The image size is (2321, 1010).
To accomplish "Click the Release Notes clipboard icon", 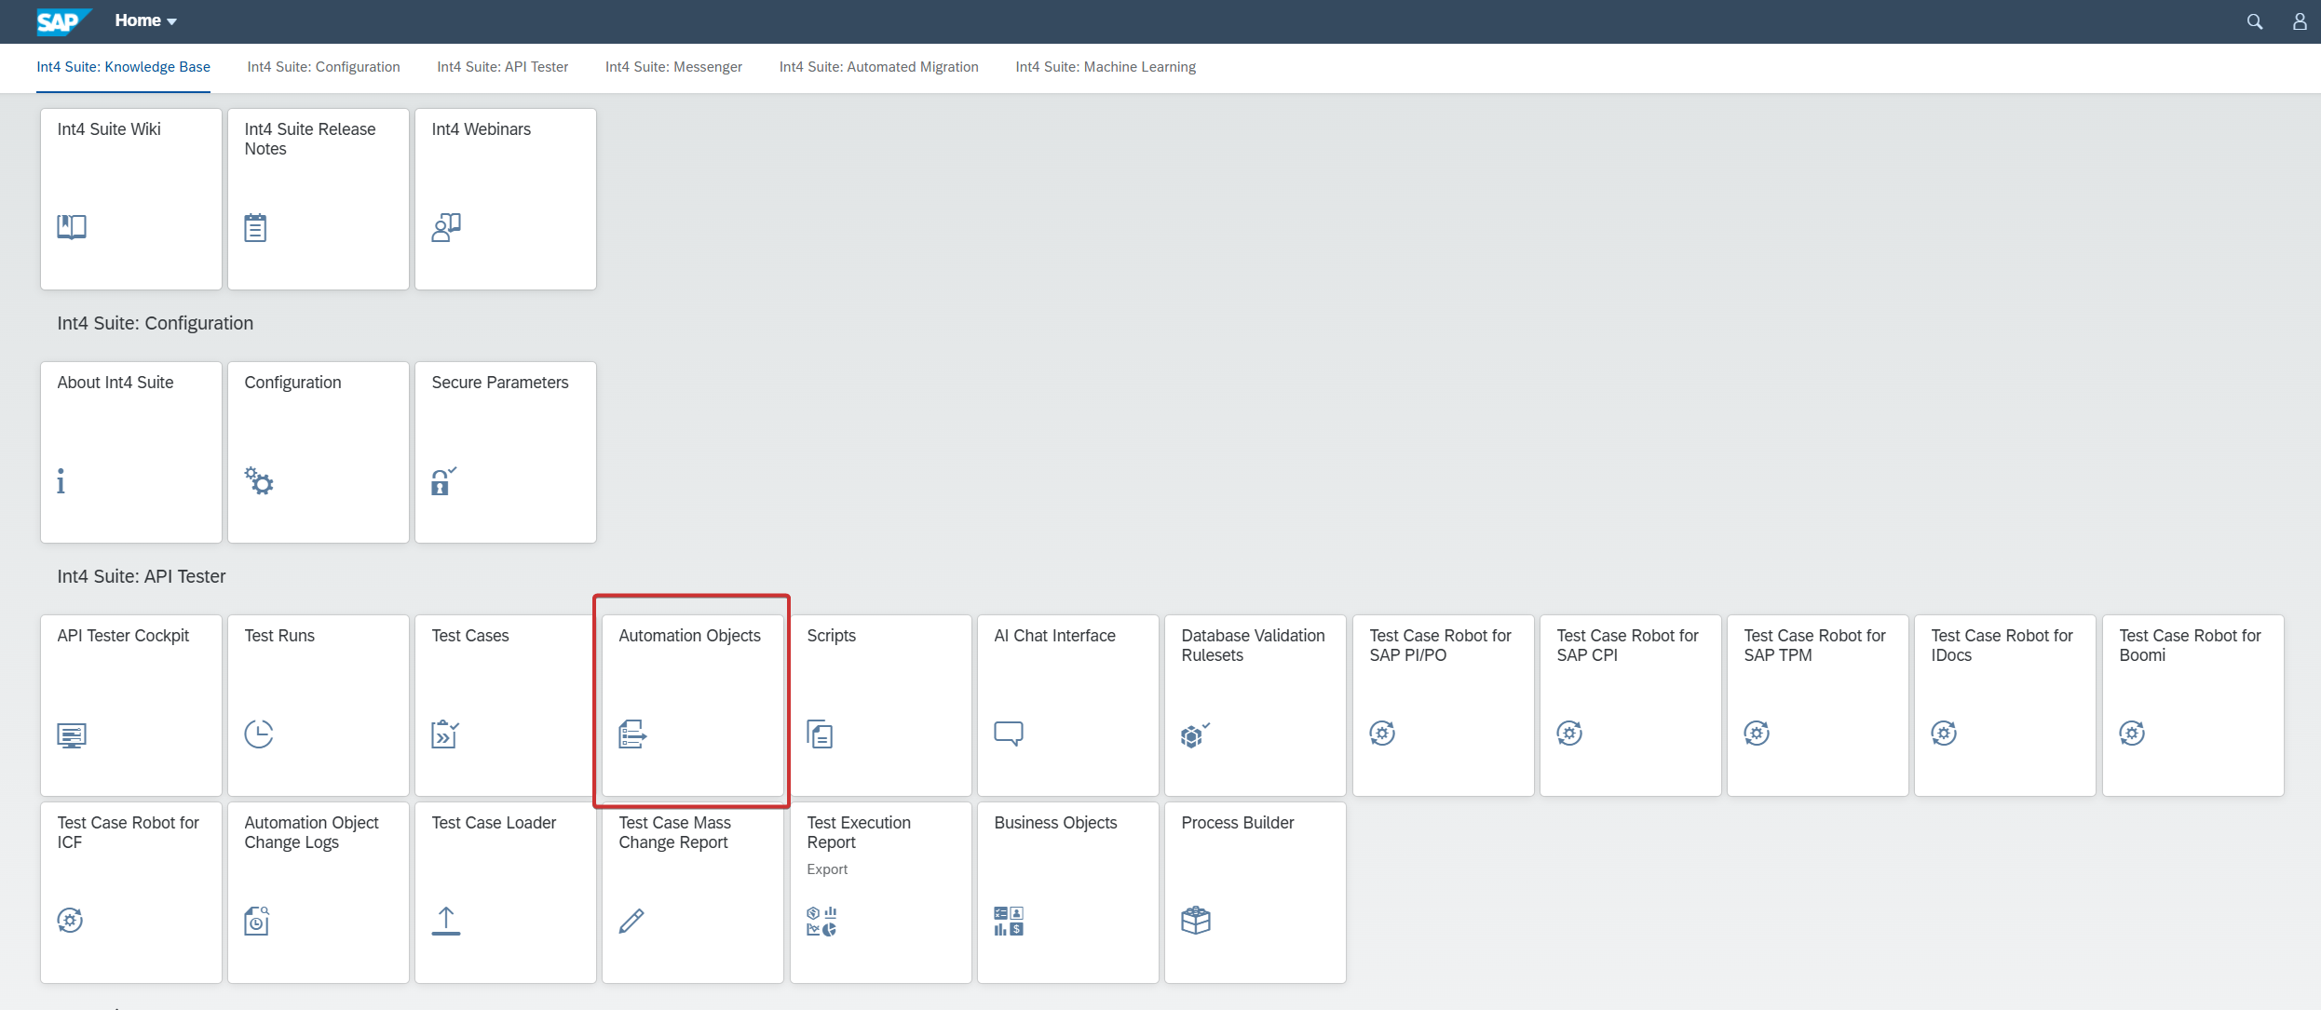I will click(255, 227).
